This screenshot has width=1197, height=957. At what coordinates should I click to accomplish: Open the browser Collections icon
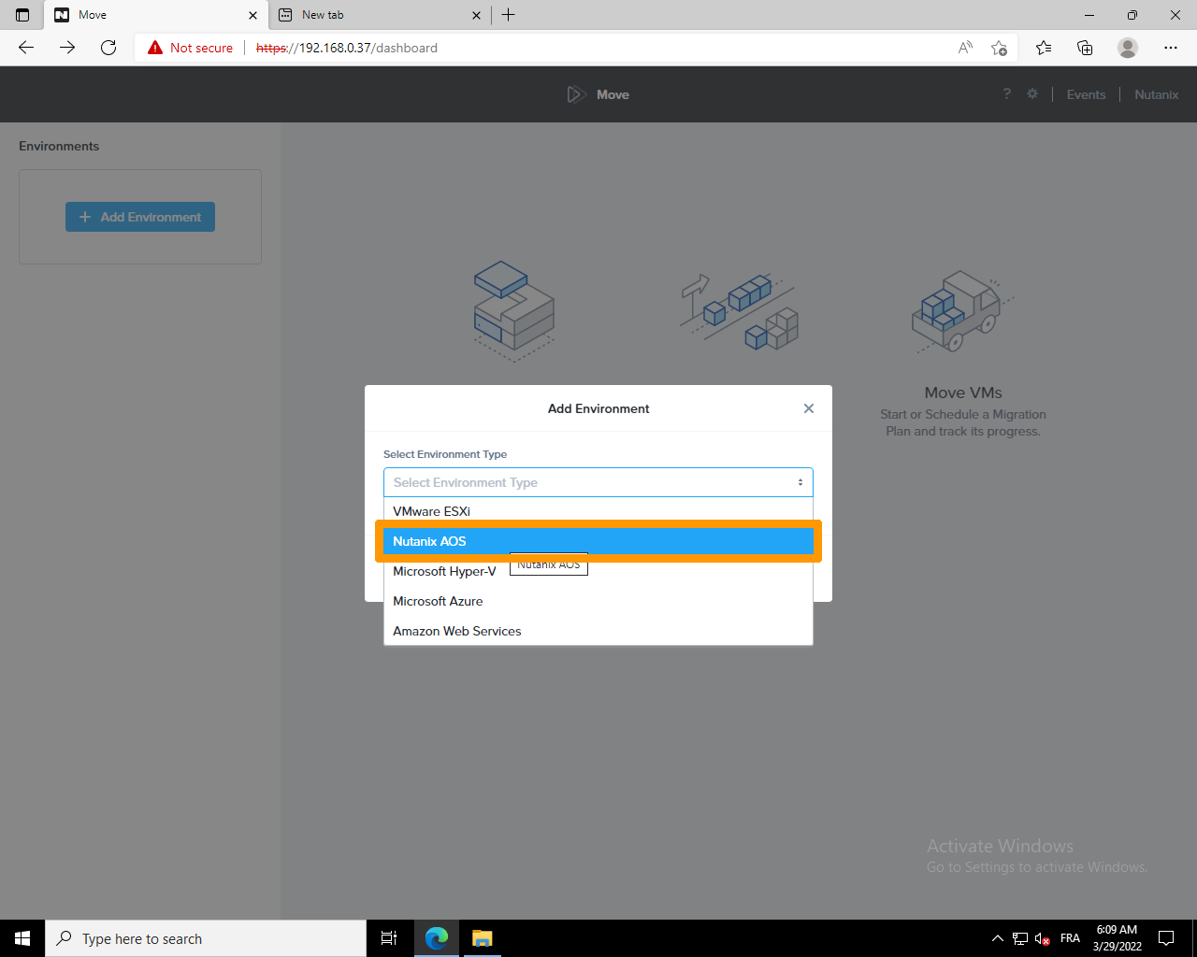(x=1085, y=48)
